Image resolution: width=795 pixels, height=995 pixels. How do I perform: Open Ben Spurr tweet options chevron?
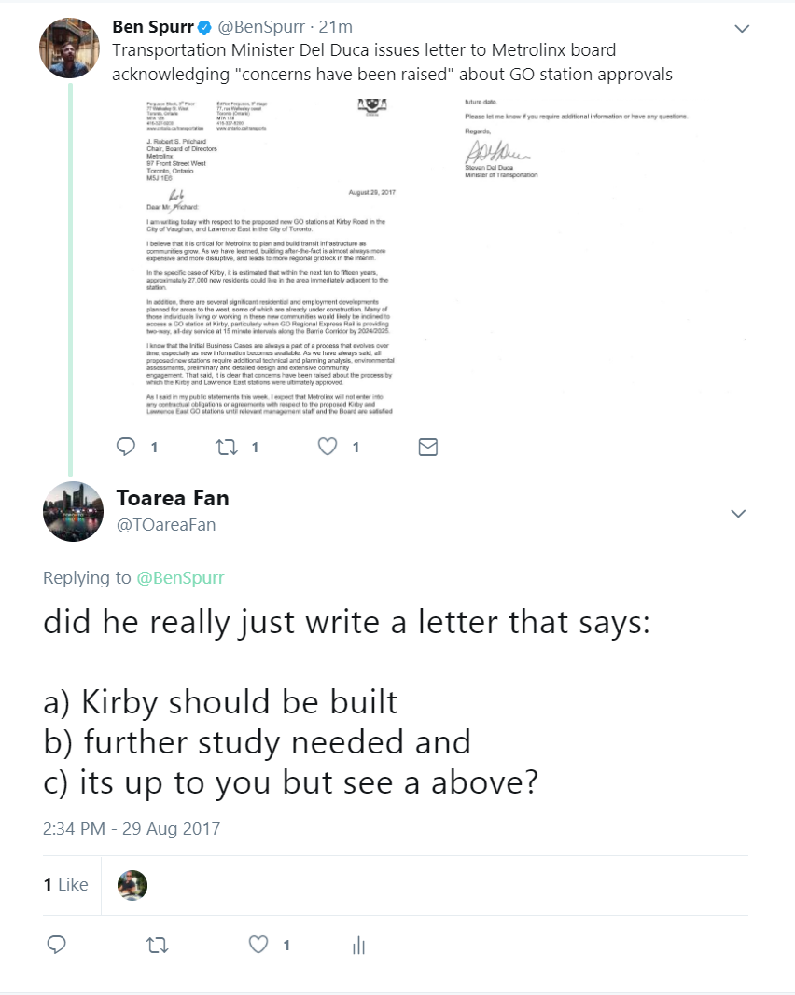[x=742, y=29]
